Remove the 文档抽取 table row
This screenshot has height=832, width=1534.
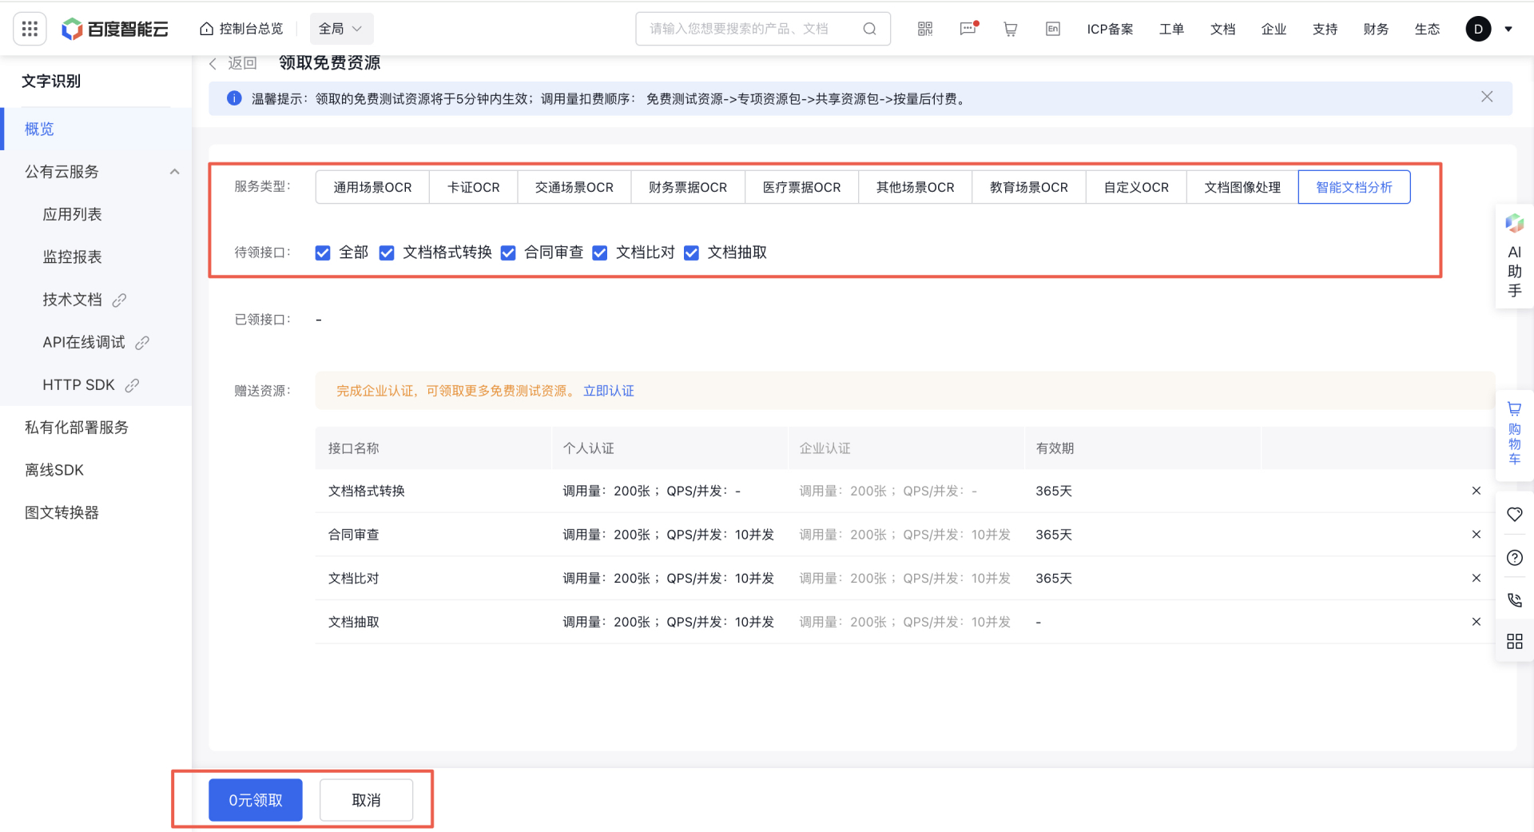pos(1476,622)
